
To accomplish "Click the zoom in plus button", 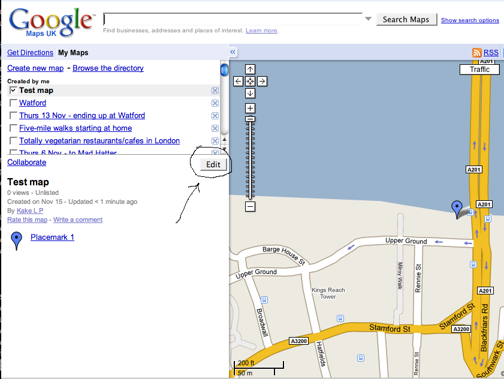I will [x=251, y=109].
